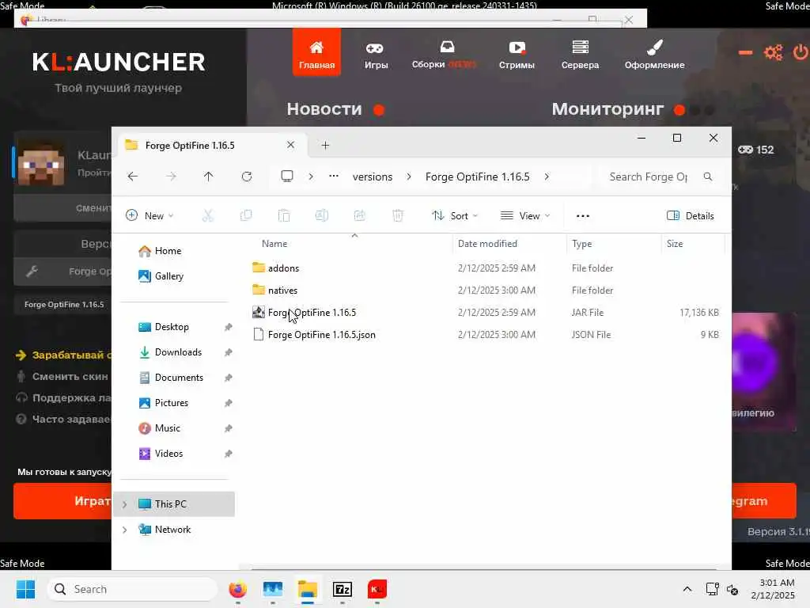The image size is (810, 608).
Task: Open Documents quick access folder
Action: click(x=179, y=378)
